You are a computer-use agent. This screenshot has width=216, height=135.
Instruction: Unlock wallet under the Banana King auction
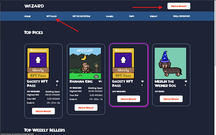pyautogui.click(x=86, y=108)
